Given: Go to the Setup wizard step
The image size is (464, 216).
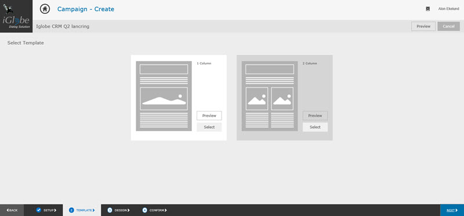Looking at the screenshot, I should pyautogui.click(x=46, y=210).
